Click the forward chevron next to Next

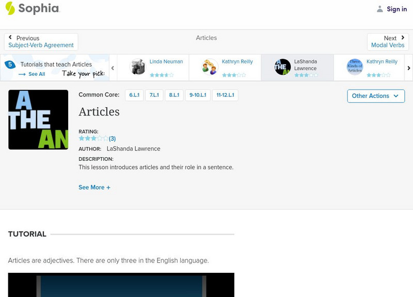(x=403, y=37)
